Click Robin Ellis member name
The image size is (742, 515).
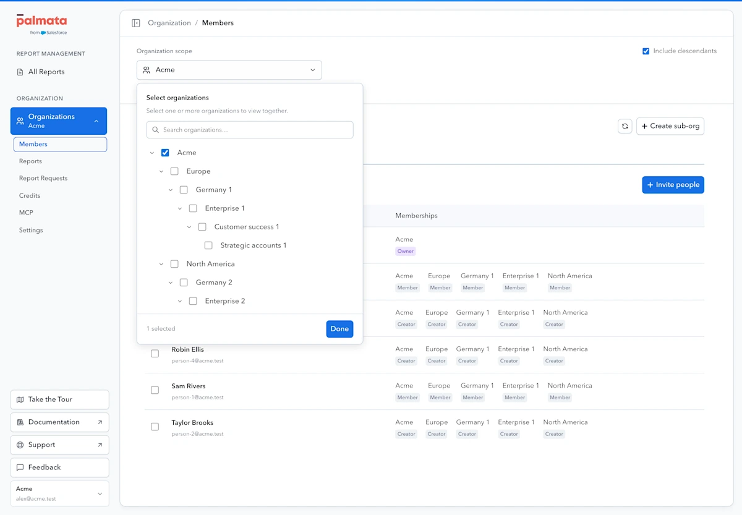[188, 349]
